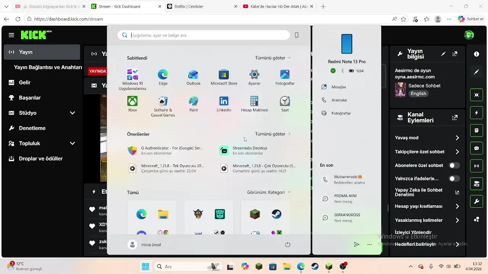The height and width of the screenshot is (274, 488).
Task: Click Steam icon in the taskbar
Action: 315,267
